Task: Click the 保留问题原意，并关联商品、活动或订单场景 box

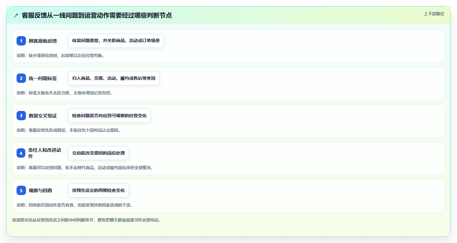Action: point(116,41)
